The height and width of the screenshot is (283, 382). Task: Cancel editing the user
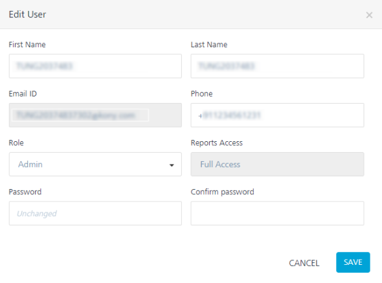(x=304, y=263)
